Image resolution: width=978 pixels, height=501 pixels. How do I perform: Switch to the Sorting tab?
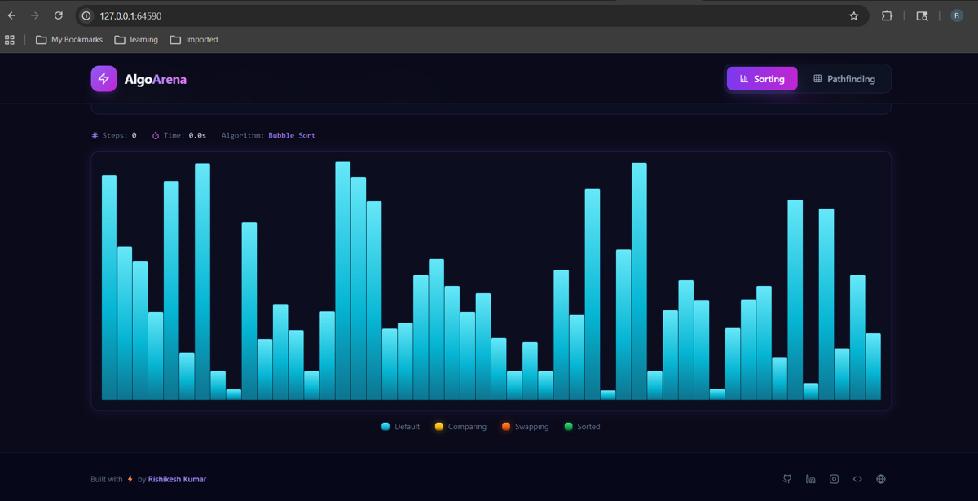tap(762, 79)
